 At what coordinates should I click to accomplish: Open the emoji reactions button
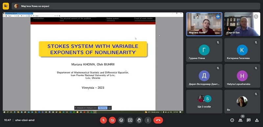[x=121, y=120]
